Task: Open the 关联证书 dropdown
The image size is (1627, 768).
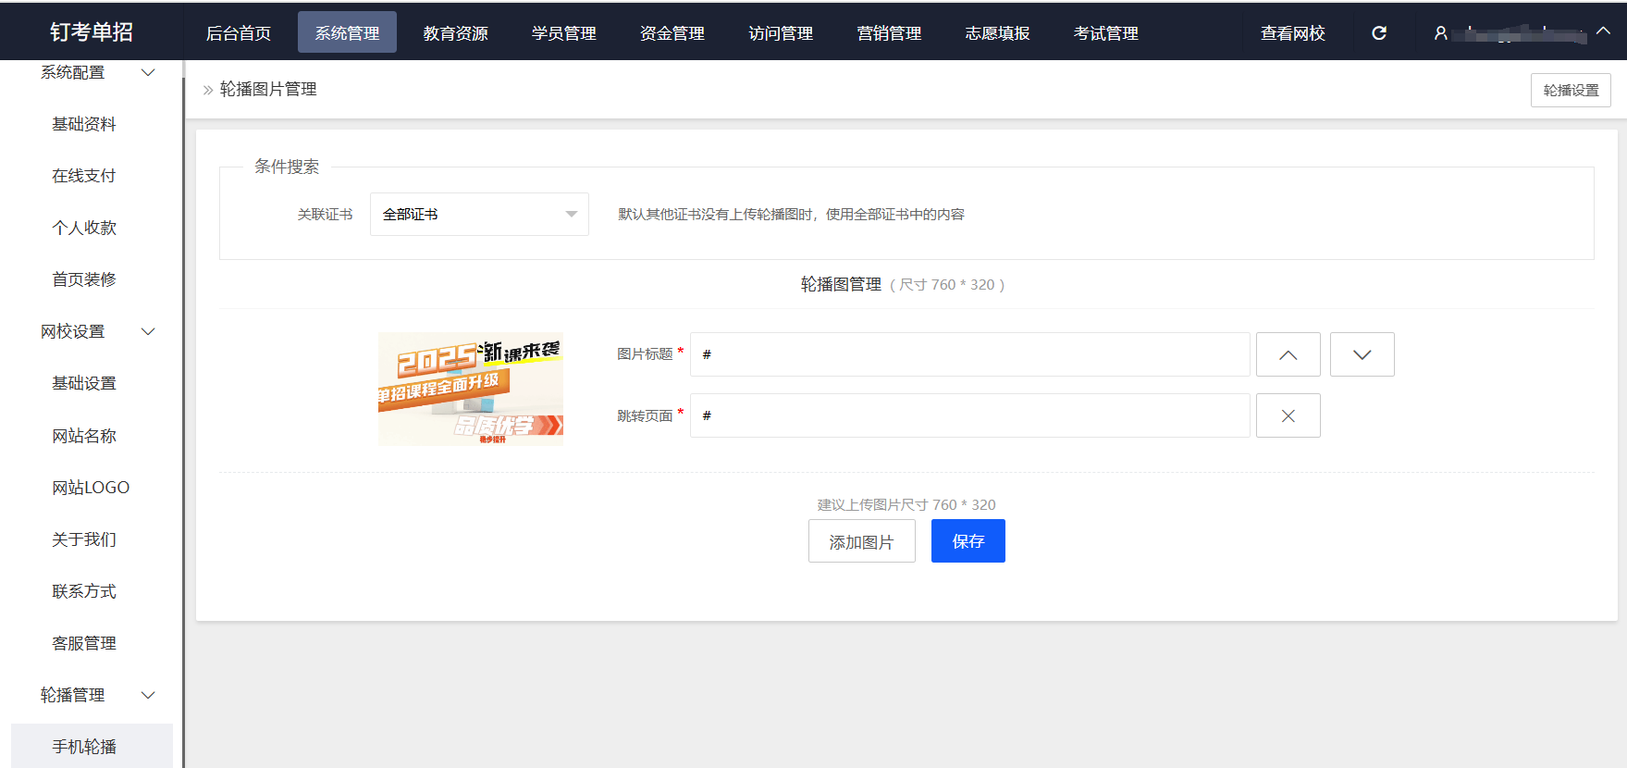Action: coord(479,215)
